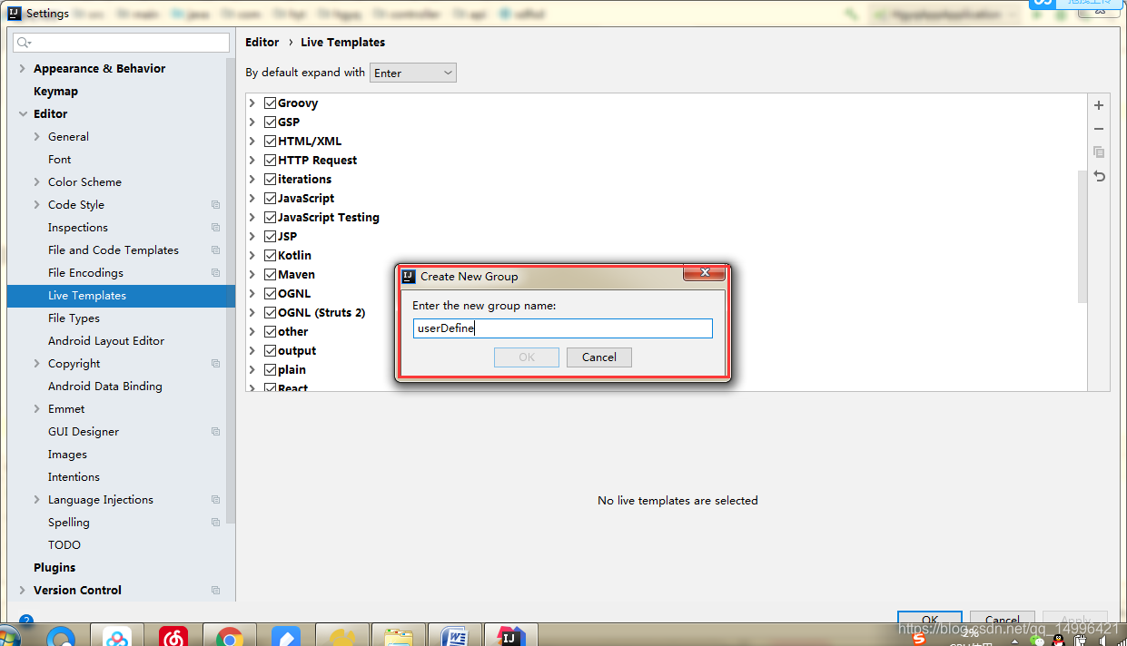Collapse the Editor settings section

tap(23, 114)
